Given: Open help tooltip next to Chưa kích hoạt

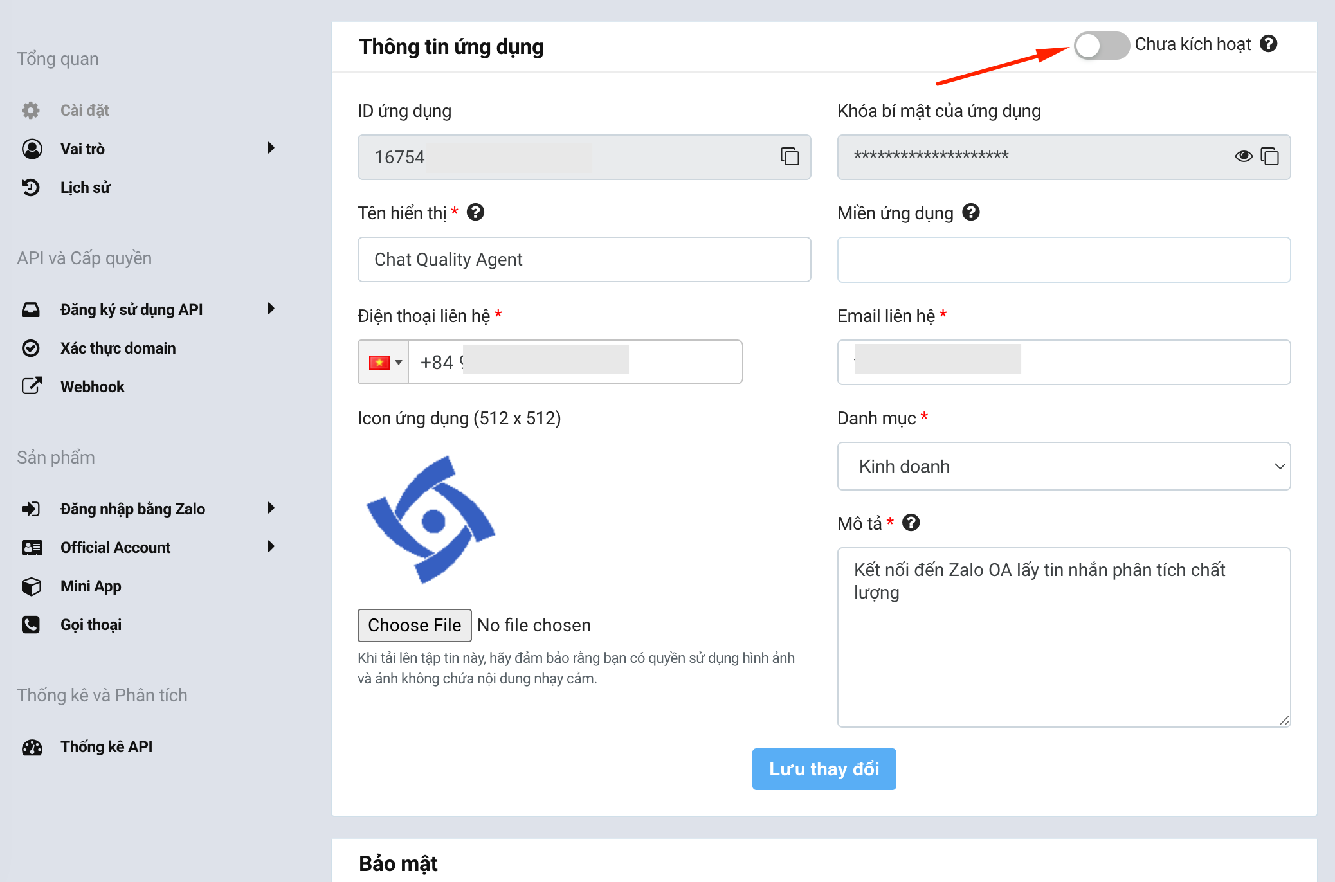Looking at the screenshot, I should [1269, 44].
